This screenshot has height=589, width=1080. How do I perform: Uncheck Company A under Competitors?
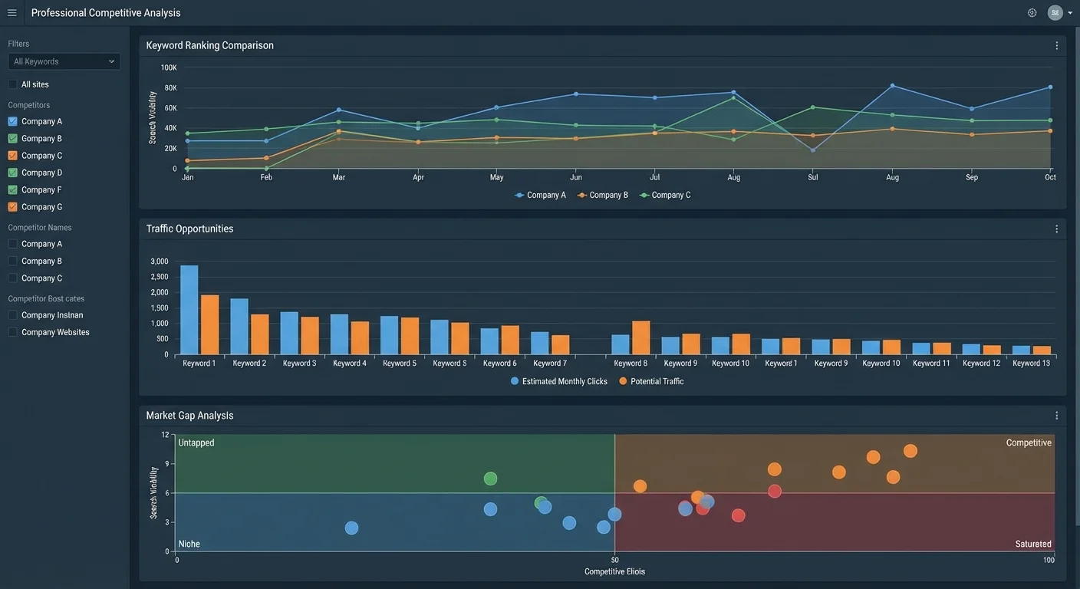click(x=12, y=121)
